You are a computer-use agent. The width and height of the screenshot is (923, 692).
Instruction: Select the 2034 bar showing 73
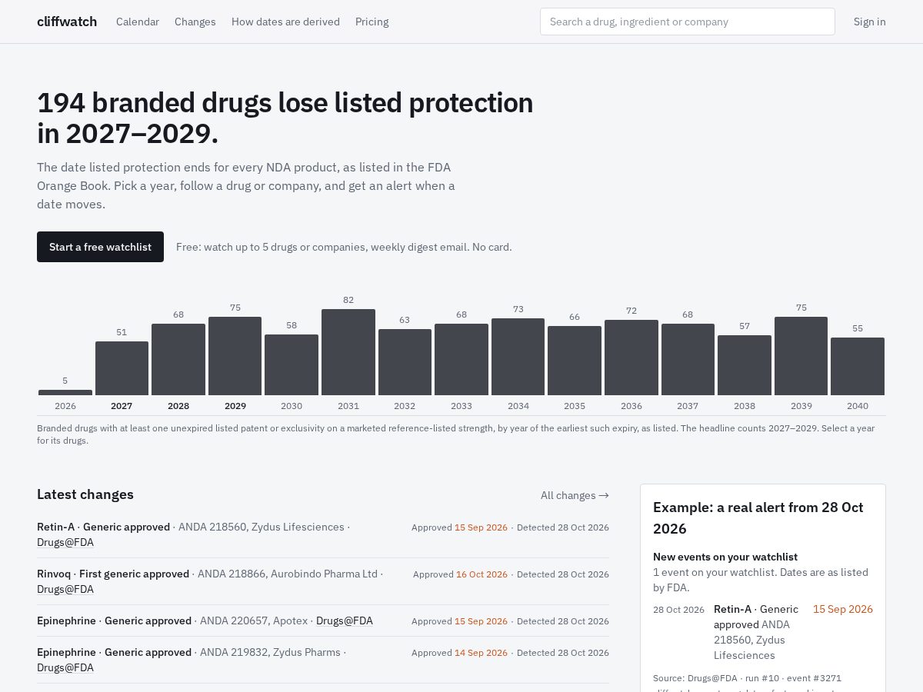coord(518,357)
